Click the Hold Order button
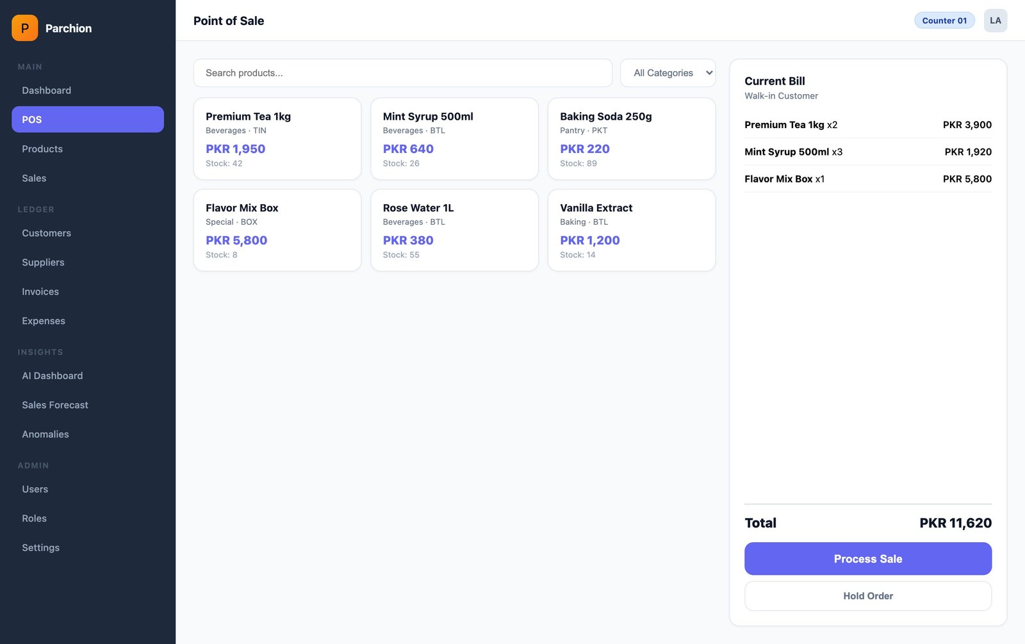This screenshot has height=644, width=1025. tap(867, 596)
